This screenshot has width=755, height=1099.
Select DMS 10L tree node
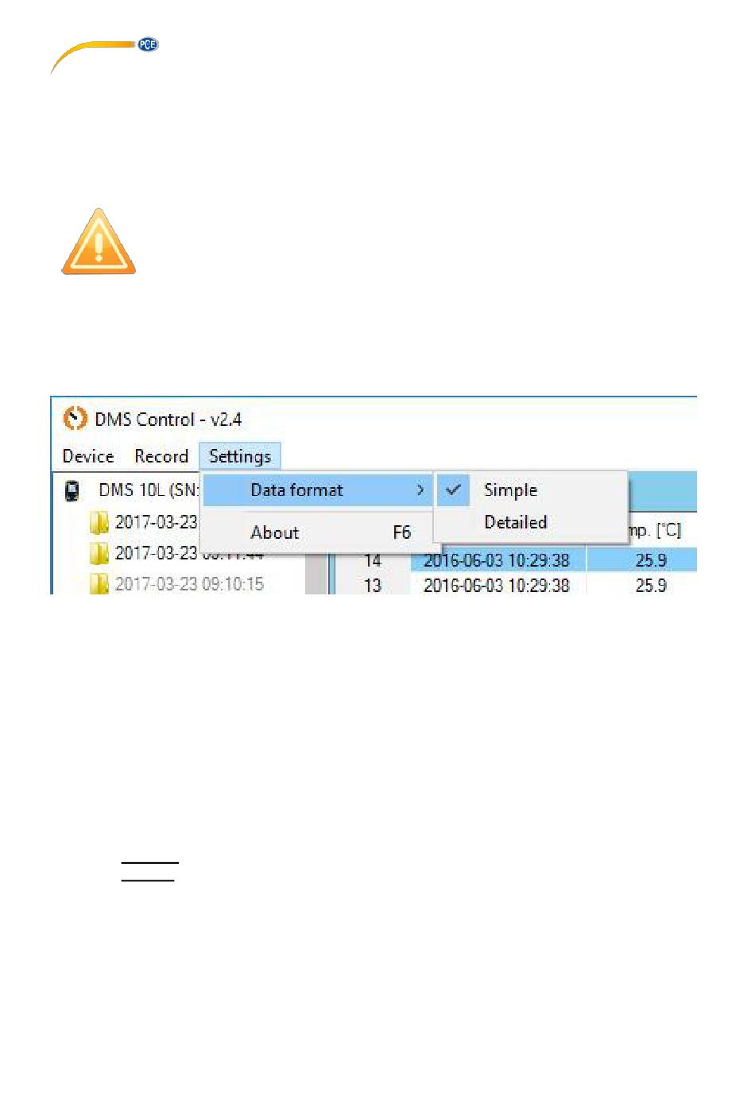[x=148, y=490]
